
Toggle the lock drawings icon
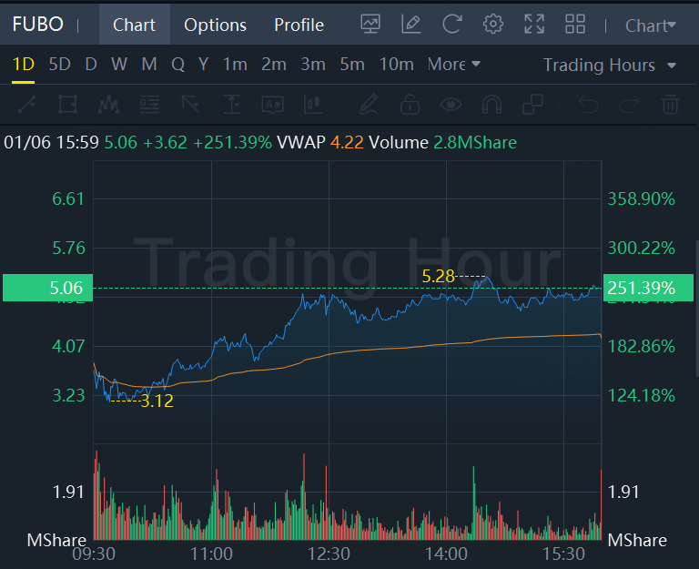point(410,105)
